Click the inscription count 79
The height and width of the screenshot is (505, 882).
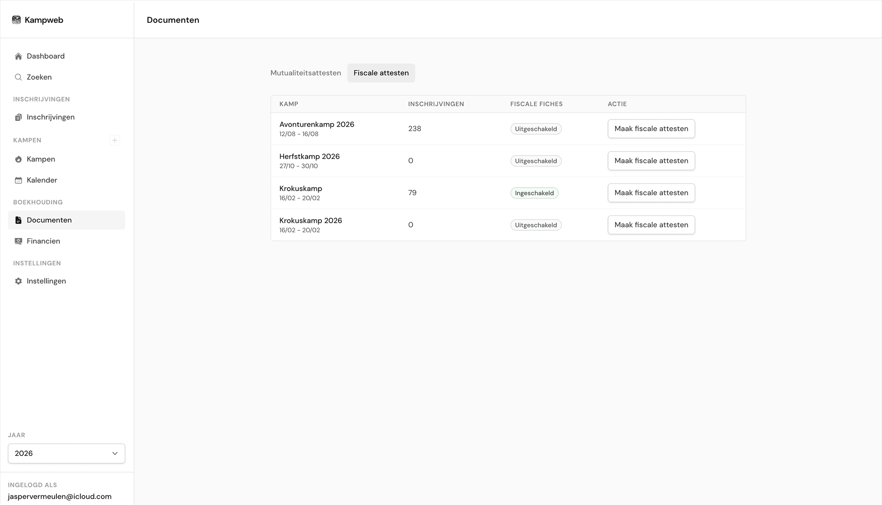[x=412, y=193]
